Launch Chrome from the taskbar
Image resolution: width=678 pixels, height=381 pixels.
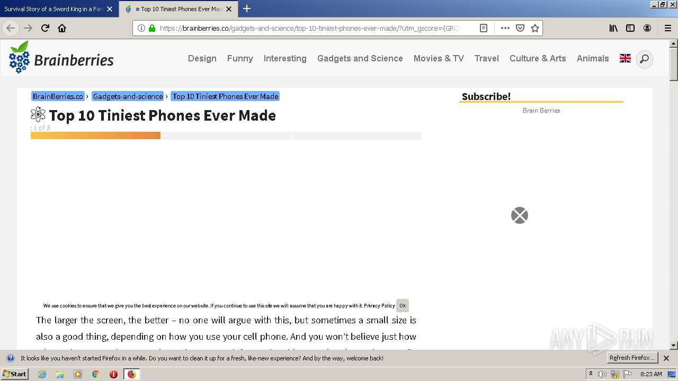[x=96, y=374]
